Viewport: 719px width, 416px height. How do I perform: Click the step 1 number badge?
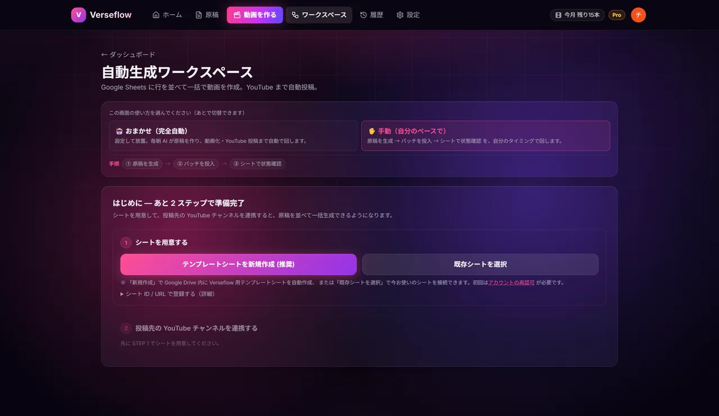[126, 243]
